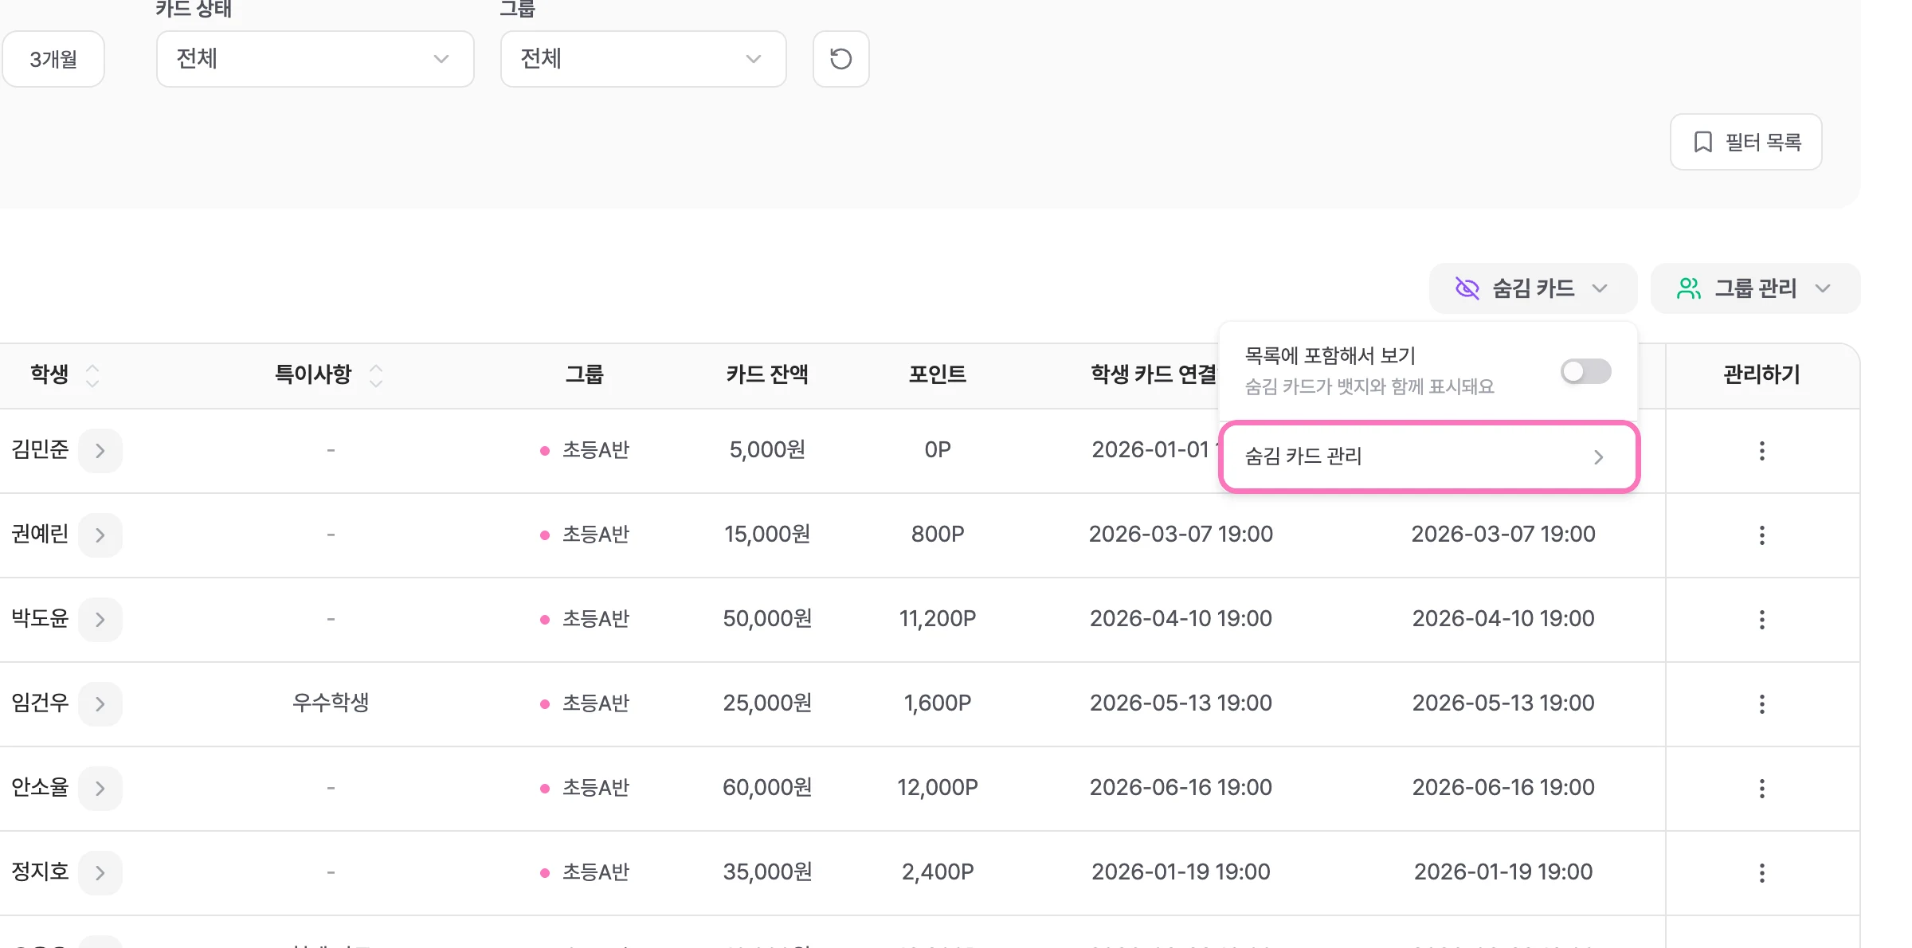Click 11,200P points for 박도윤
This screenshot has height=948, width=1912.
(x=938, y=618)
